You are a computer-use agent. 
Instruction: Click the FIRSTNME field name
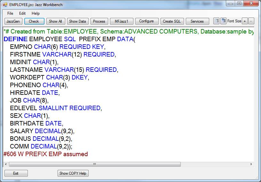[25, 54]
